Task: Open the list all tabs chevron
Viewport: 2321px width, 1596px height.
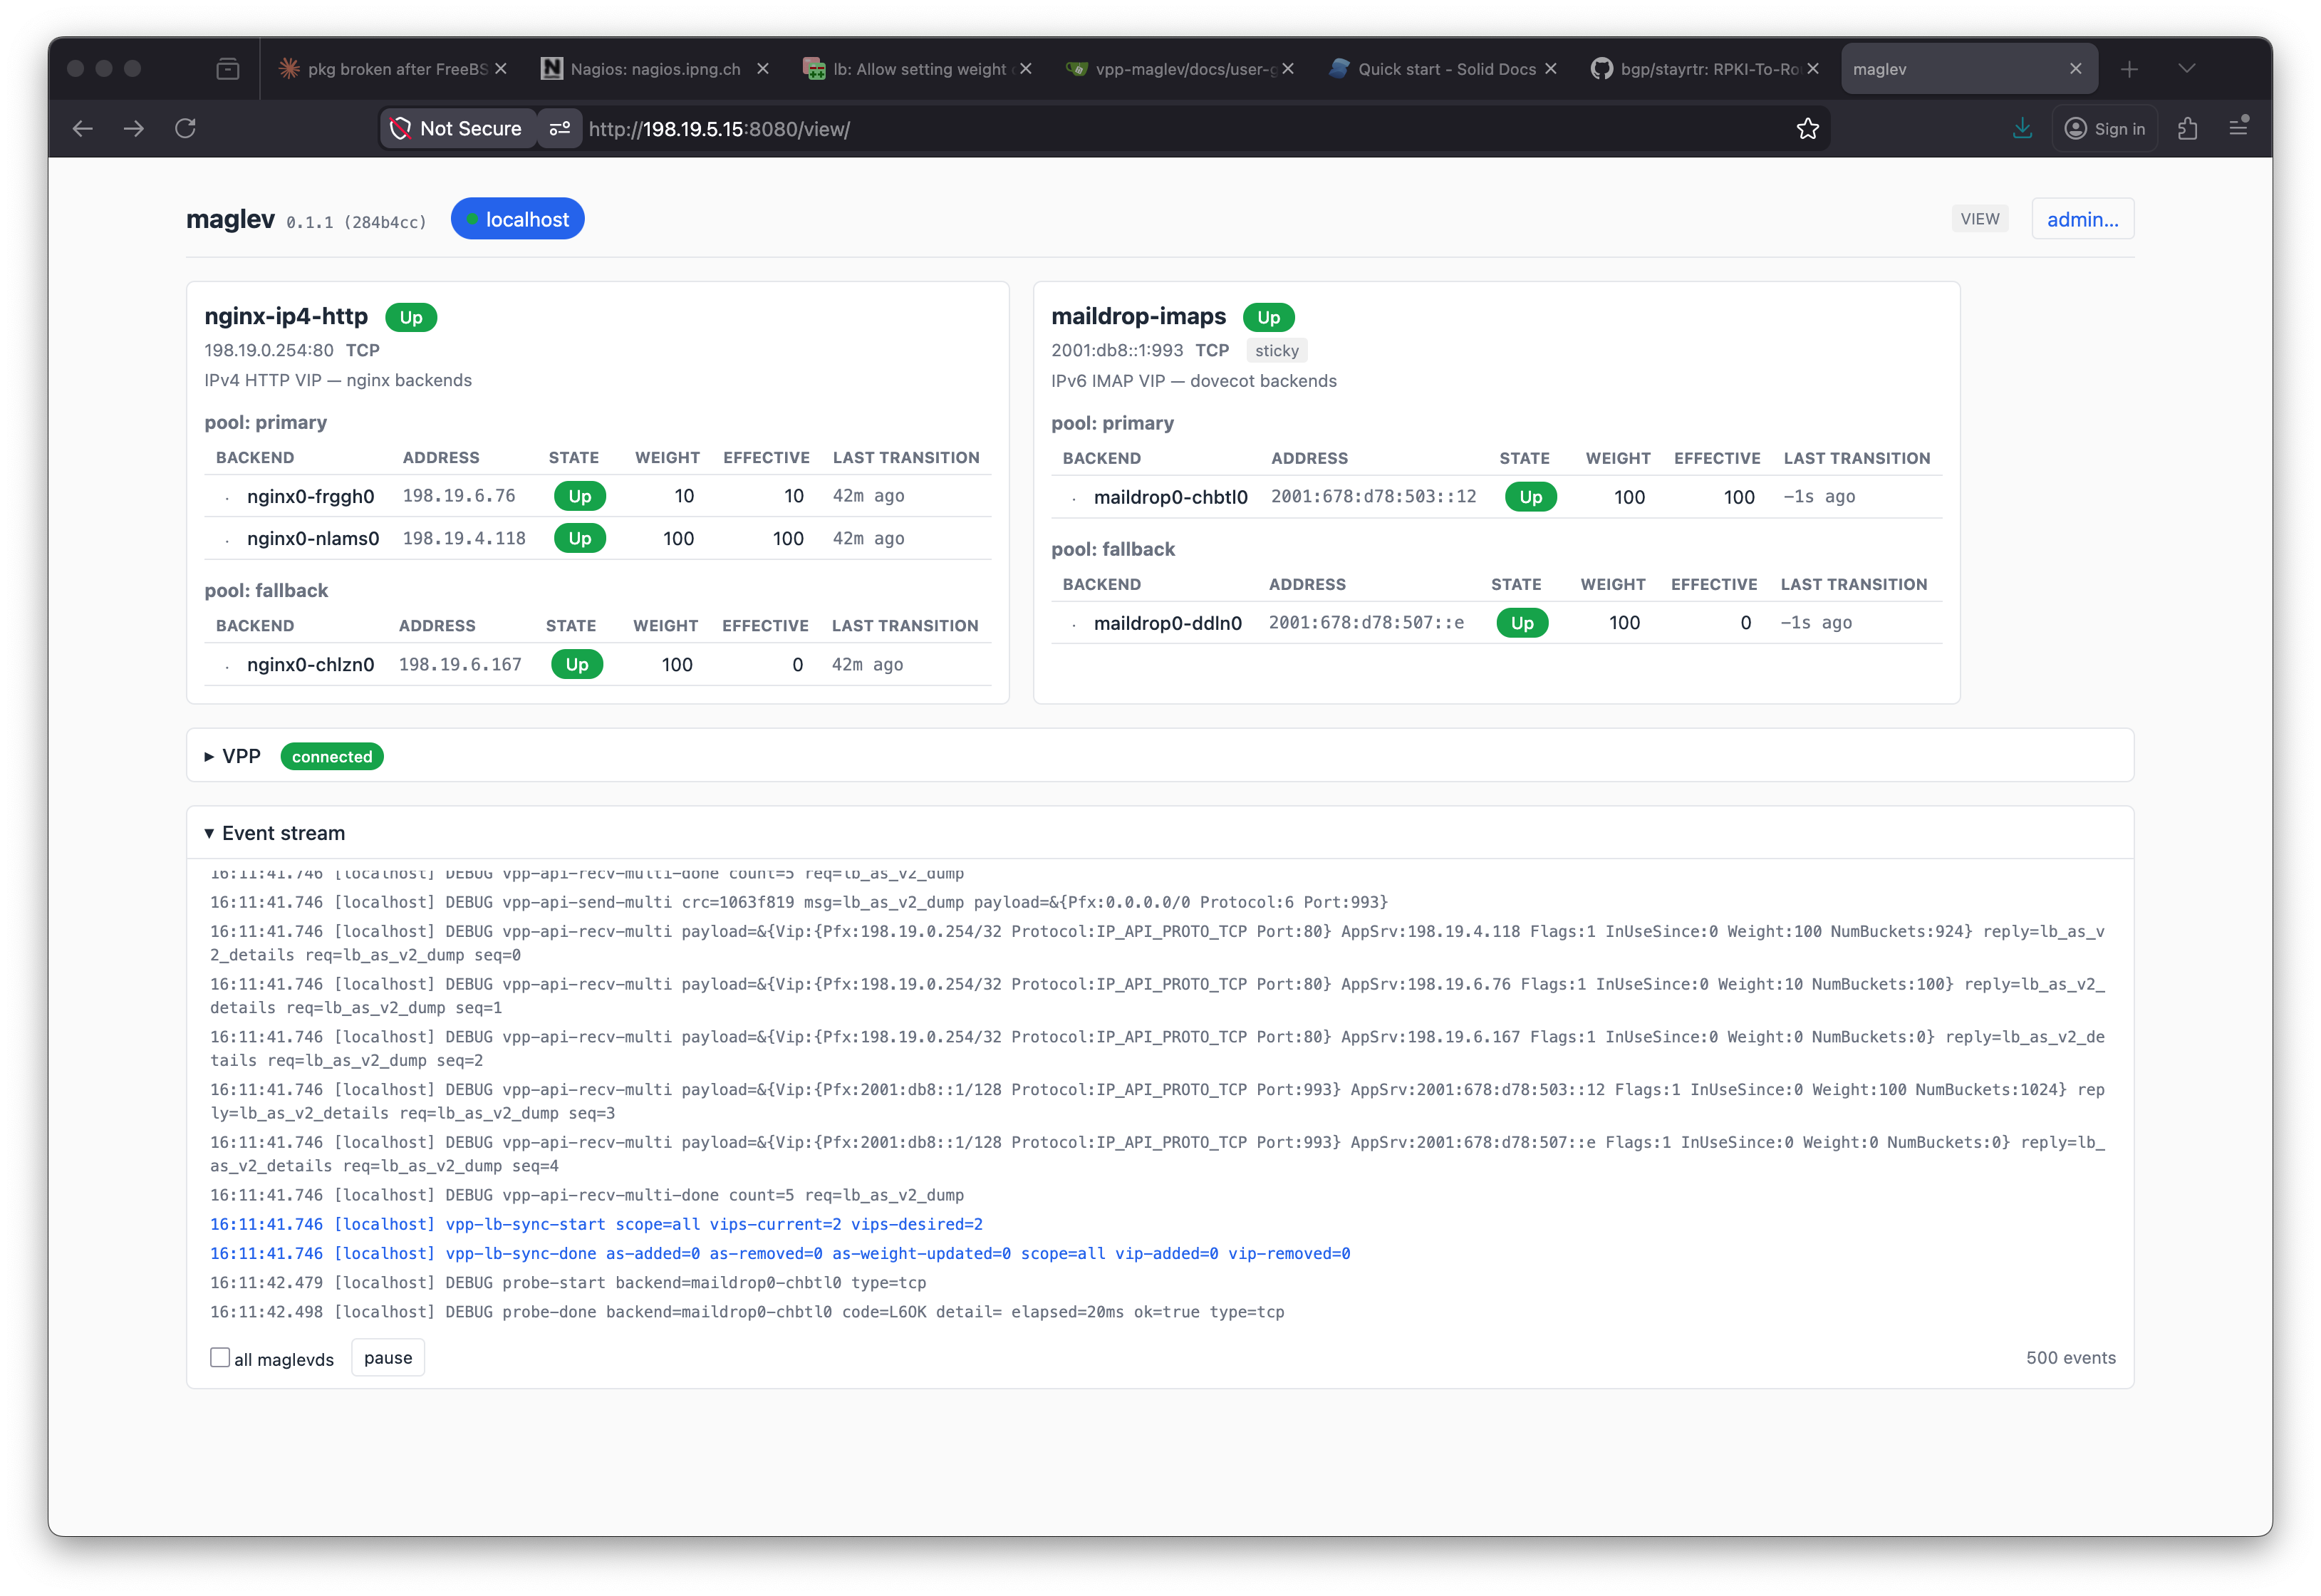Action: tap(2186, 69)
